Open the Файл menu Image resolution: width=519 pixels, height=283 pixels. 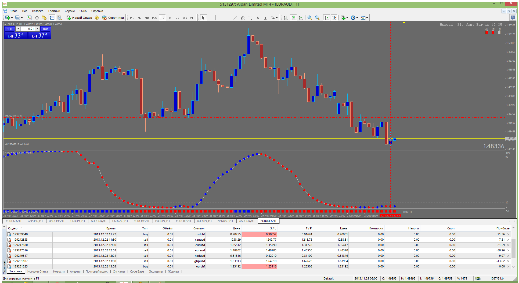pos(13,11)
